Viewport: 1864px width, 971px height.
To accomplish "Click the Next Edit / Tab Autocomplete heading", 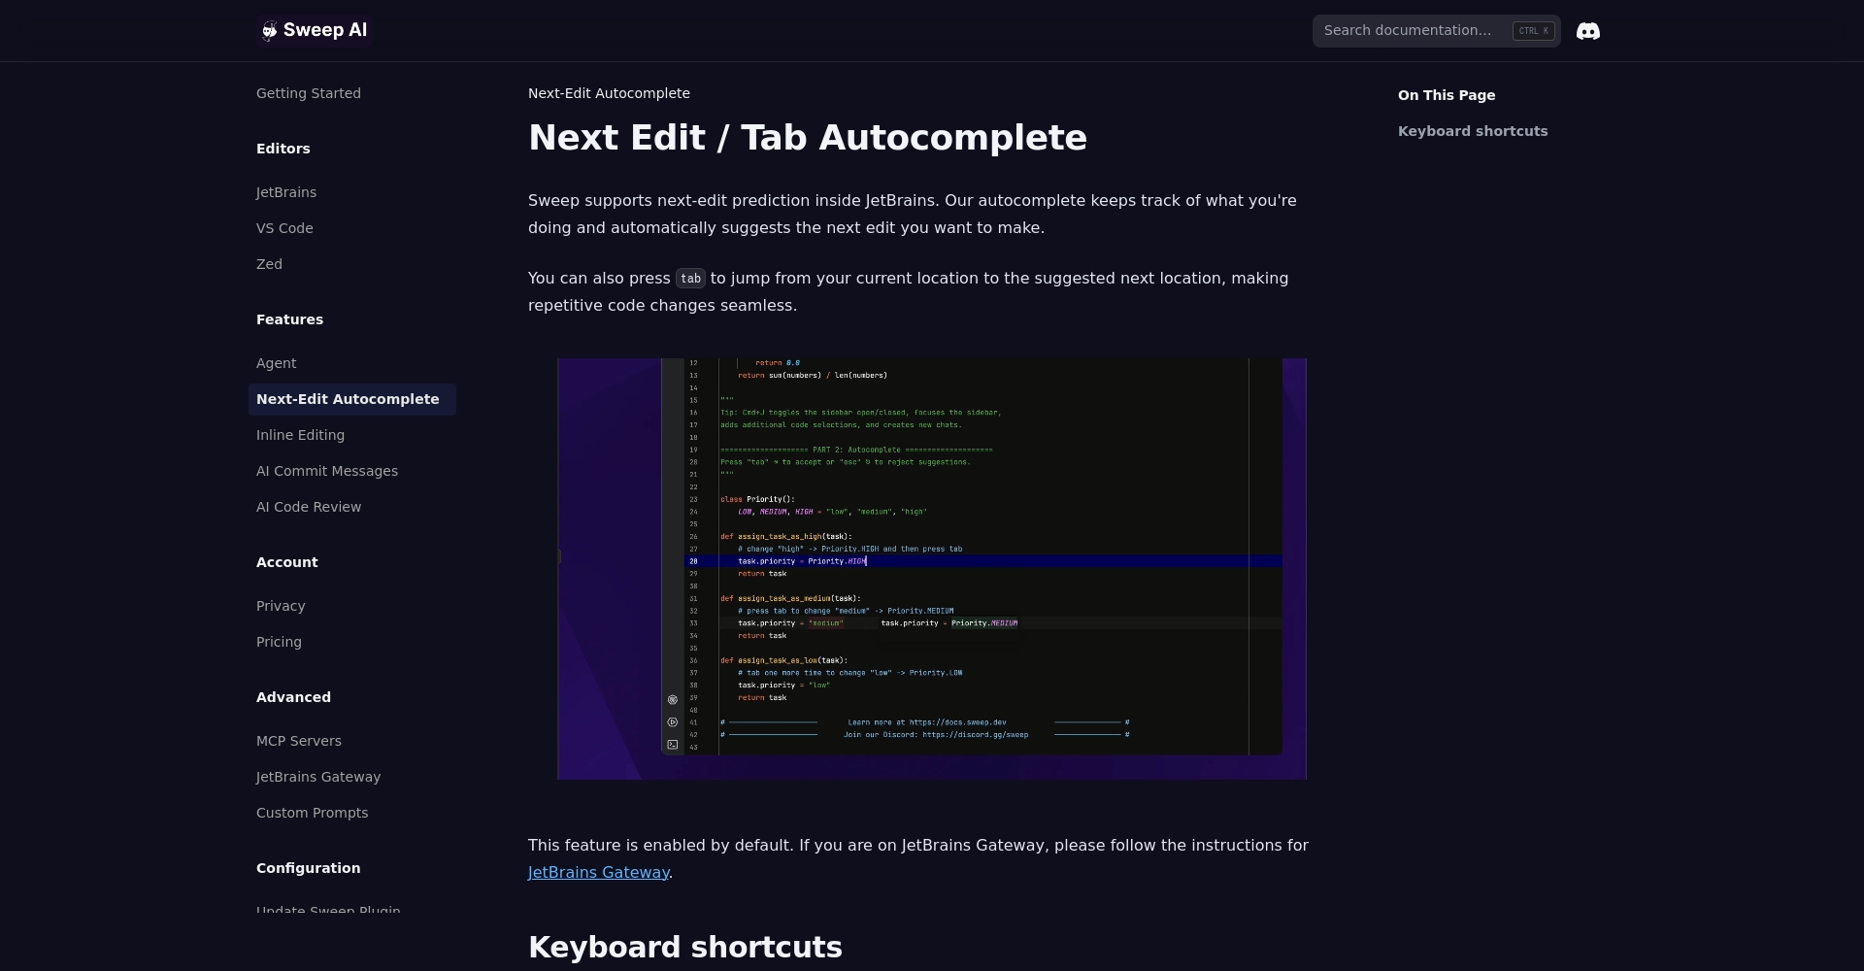I will (808, 138).
